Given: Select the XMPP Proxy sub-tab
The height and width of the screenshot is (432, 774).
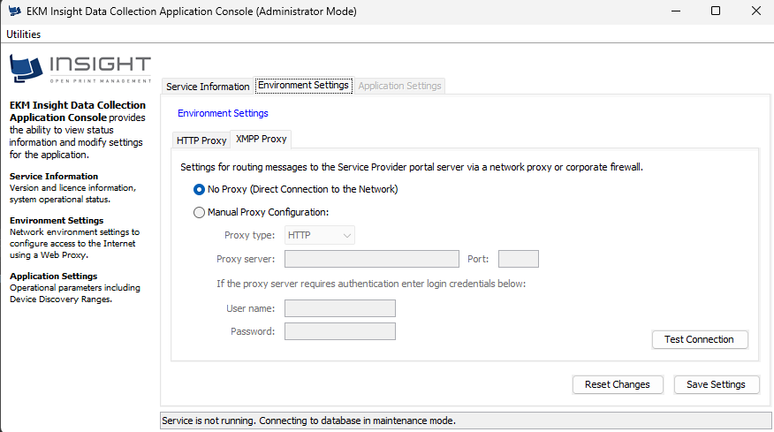Looking at the screenshot, I should (x=262, y=140).
